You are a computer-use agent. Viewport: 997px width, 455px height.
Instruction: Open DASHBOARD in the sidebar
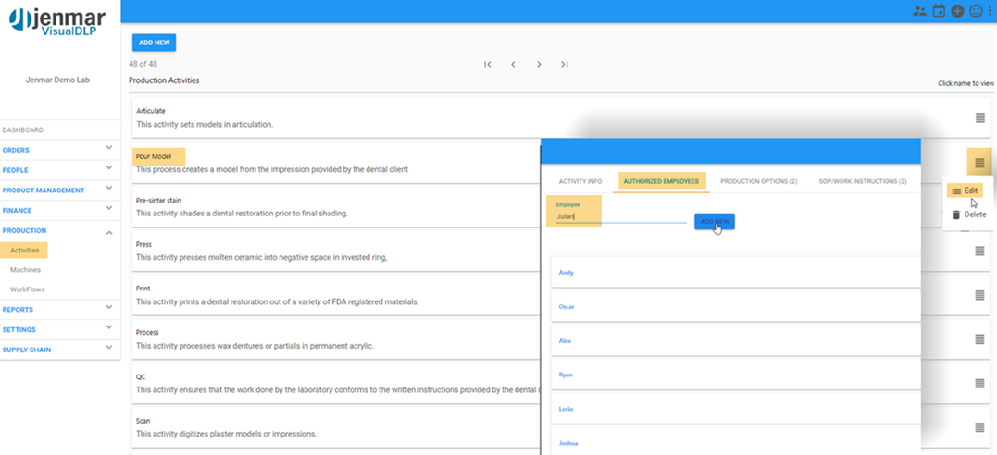click(23, 130)
